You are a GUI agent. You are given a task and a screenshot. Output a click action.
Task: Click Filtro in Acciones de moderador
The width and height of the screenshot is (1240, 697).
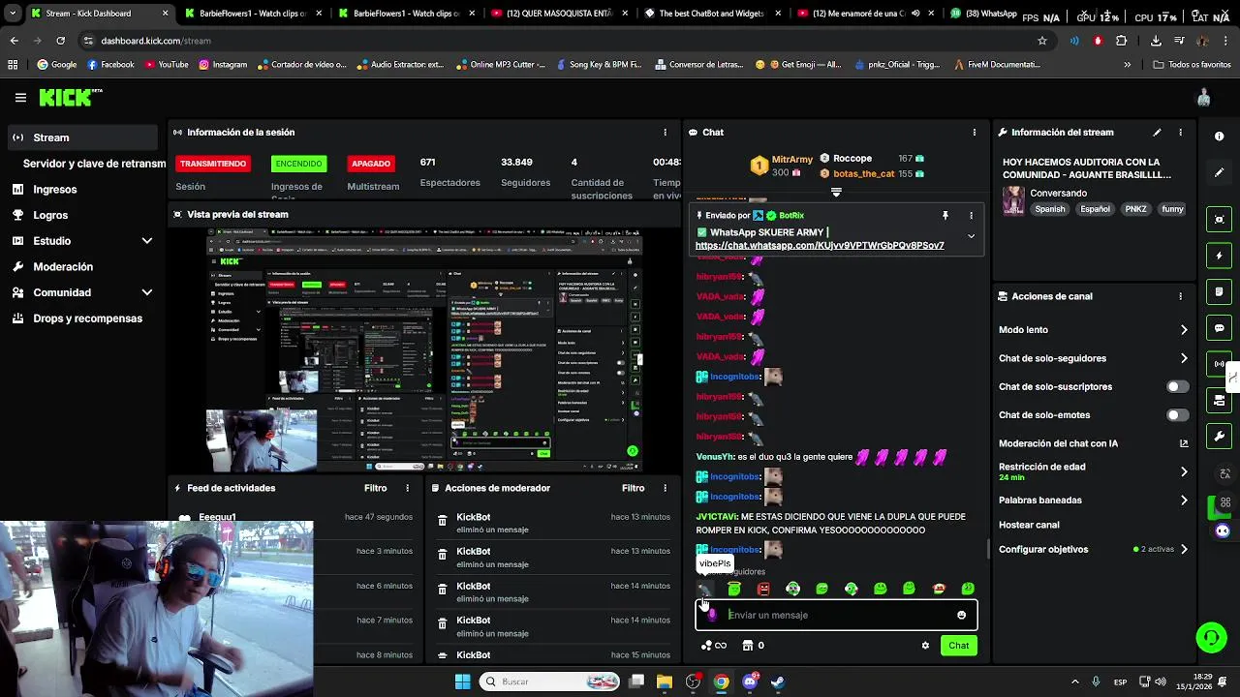click(x=633, y=488)
